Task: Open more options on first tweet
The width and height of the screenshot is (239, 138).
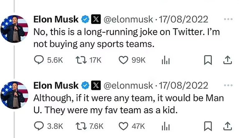Action: tap(228, 19)
